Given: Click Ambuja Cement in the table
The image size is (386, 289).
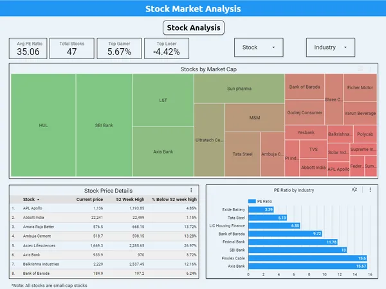Looking at the screenshot, I should tap(37, 236).
